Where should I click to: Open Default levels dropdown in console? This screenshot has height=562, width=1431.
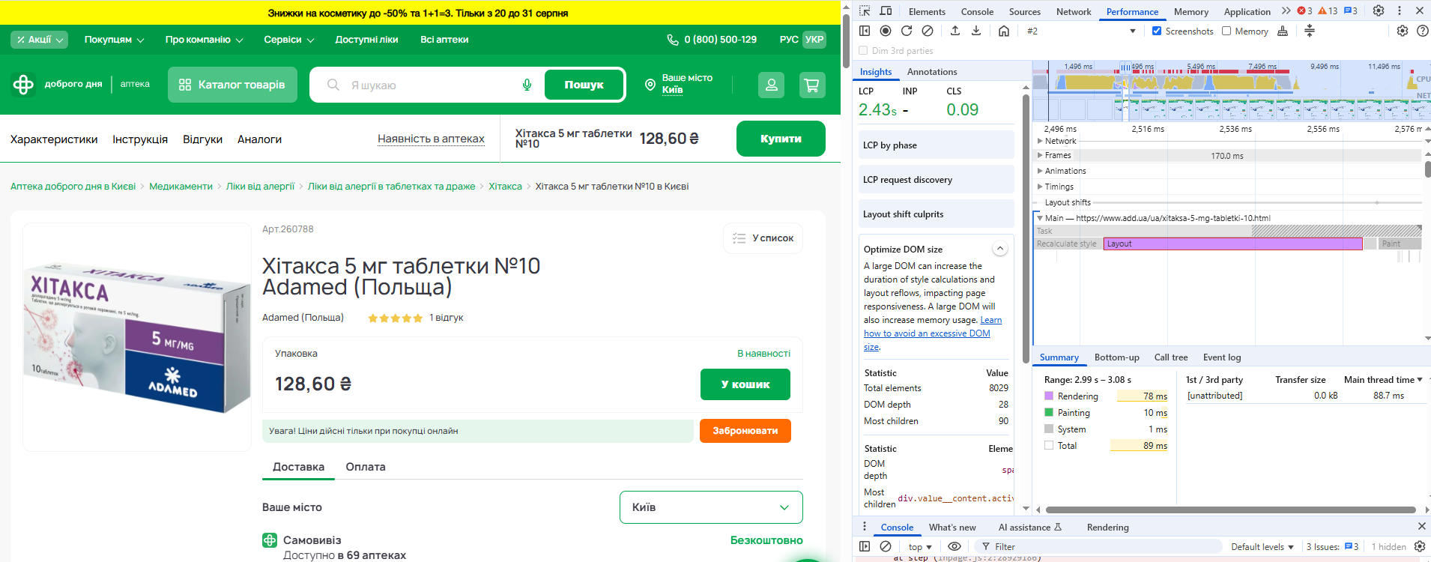pyautogui.click(x=1262, y=546)
